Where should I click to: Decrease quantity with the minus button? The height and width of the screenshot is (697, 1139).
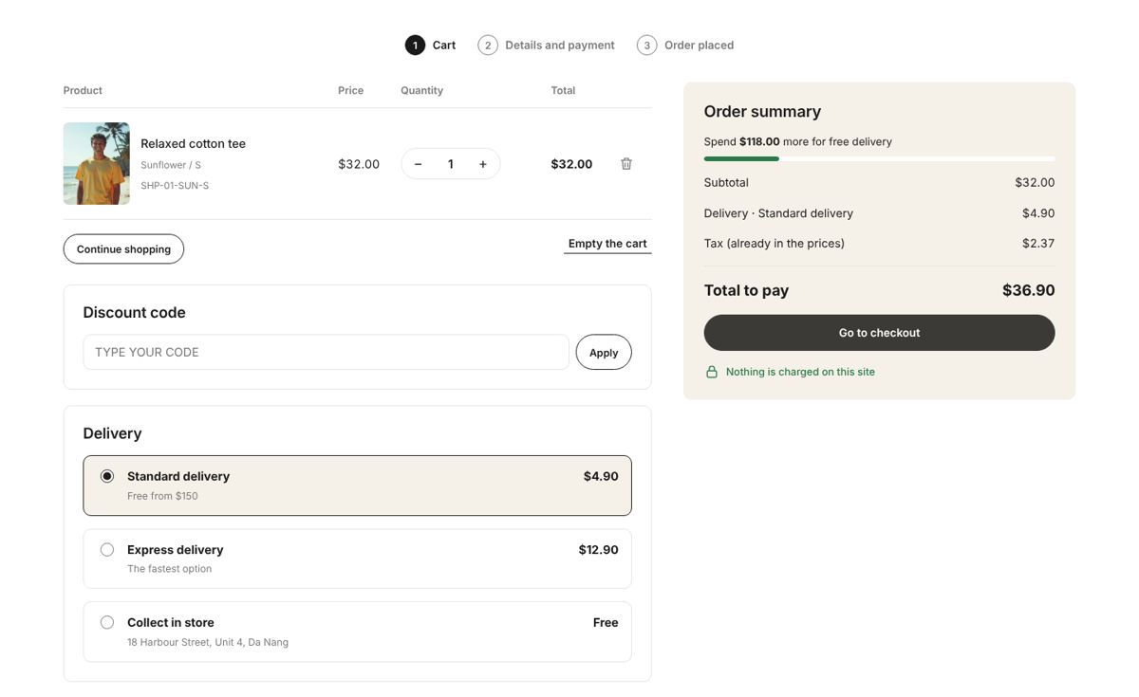click(418, 164)
